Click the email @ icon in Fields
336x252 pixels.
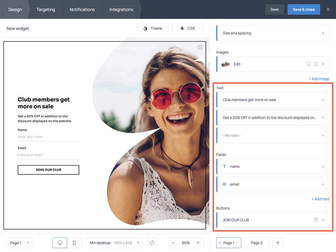coord(224,184)
